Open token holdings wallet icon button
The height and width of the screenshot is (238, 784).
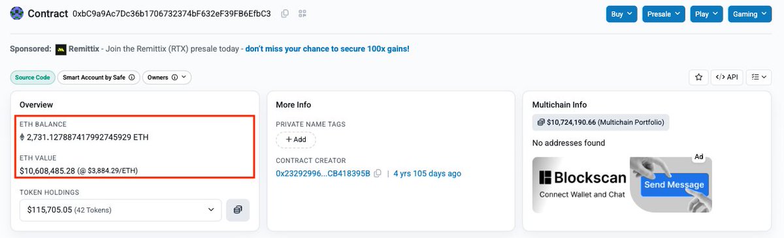pyautogui.click(x=238, y=209)
